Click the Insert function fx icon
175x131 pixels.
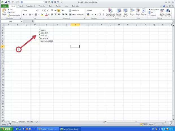tap(32, 21)
